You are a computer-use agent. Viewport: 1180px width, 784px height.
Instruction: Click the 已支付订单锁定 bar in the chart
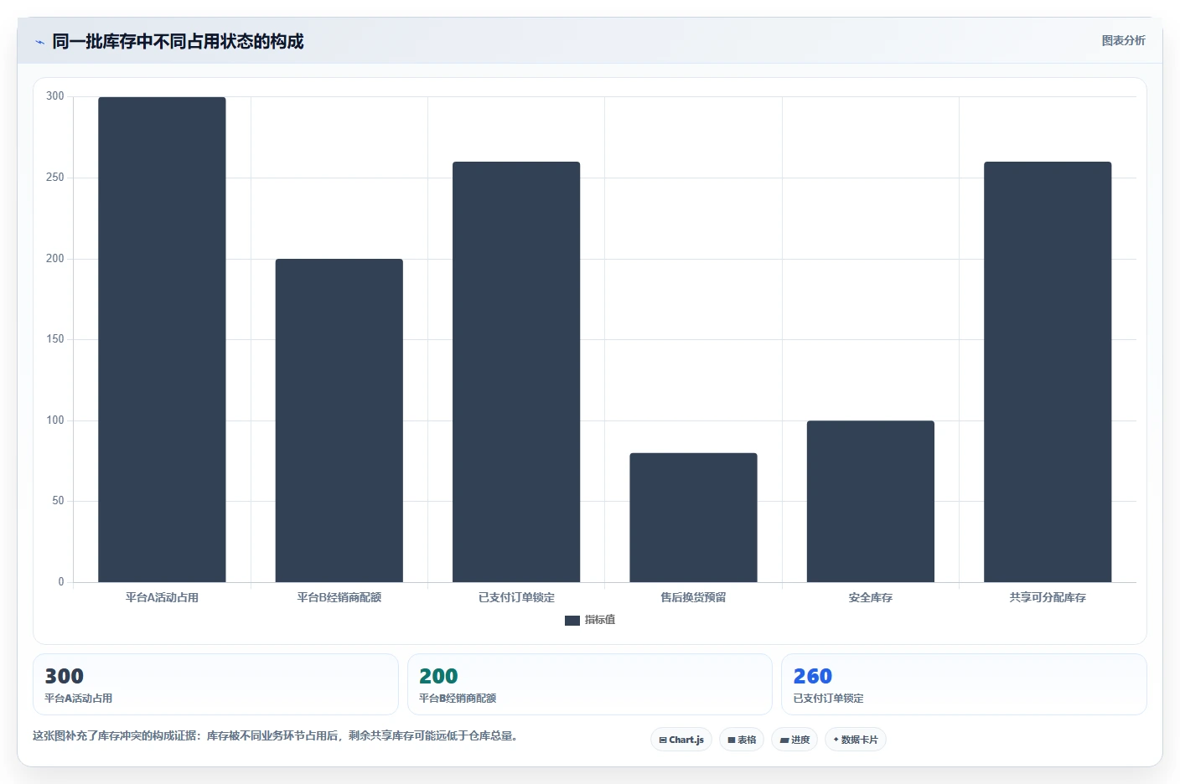click(x=516, y=372)
